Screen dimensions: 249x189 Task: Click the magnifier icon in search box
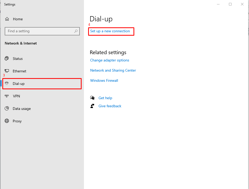pyautogui.click(x=76, y=31)
